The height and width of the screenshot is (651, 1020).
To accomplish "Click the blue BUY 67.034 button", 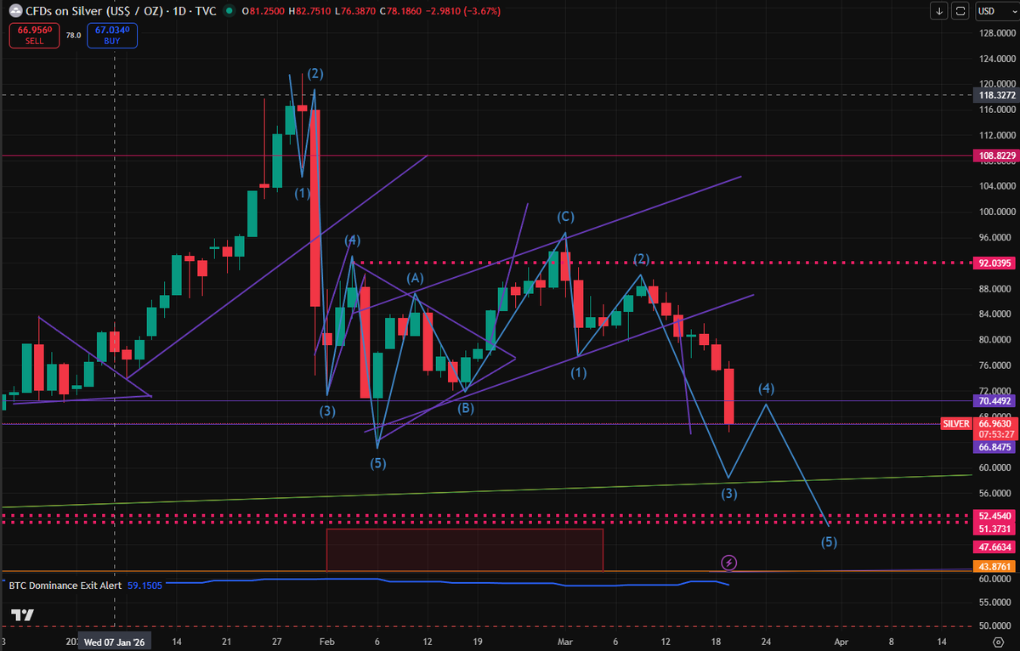I will [111, 35].
